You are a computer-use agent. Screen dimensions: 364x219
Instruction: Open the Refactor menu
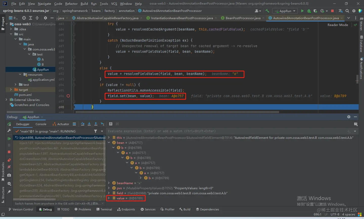tap(71, 4)
